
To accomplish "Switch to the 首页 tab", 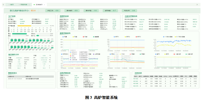I will 11,5.
